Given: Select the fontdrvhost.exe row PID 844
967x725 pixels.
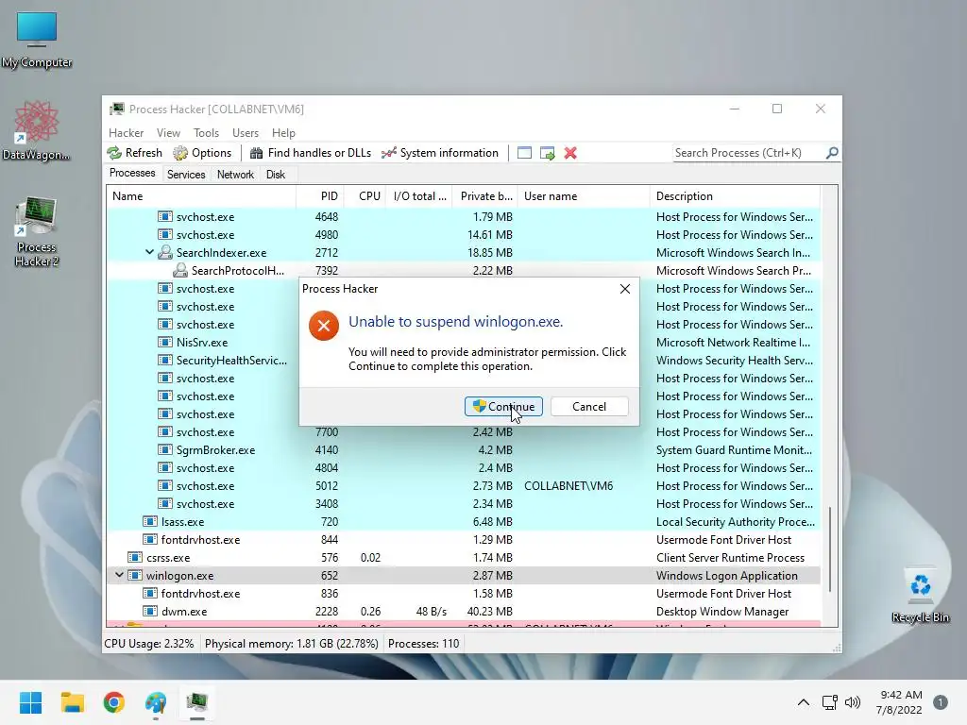Looking at the screenshot, I should pos(464,539).
